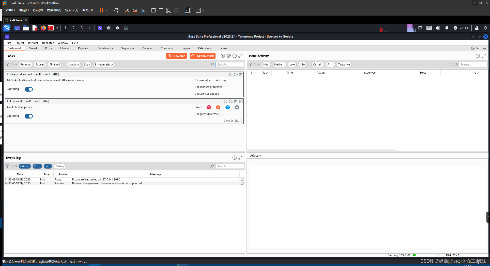The height and width of the screenshot is (266, 490).
Task: Open Tasks panel help icon
Action: pos(235,56)
